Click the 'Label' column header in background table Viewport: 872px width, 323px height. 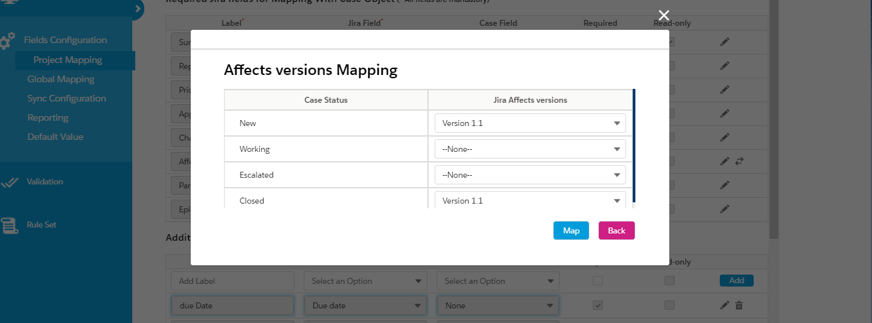pyautogui.click(x=232, y=23)
